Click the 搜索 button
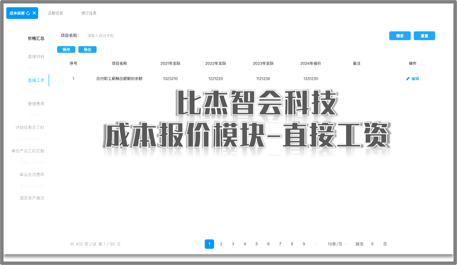 click(x=400, y=36)
